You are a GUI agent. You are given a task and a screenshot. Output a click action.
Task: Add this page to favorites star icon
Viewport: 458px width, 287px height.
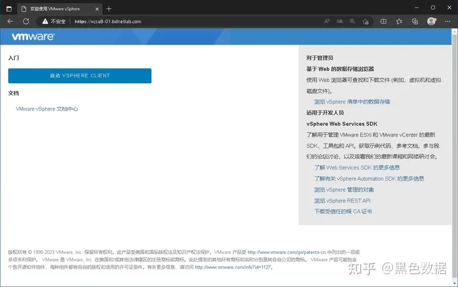tap(365, 22)
